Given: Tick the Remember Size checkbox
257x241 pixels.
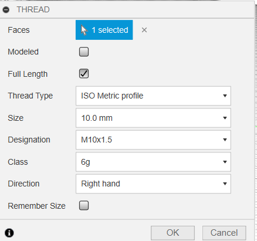Looking at the screenshot, I should (x=84, y=206).
